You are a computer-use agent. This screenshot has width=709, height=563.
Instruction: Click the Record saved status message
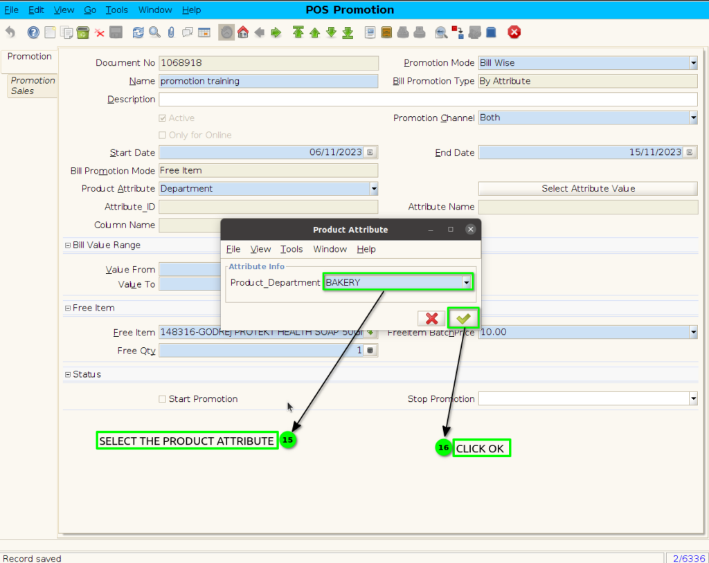32,558
